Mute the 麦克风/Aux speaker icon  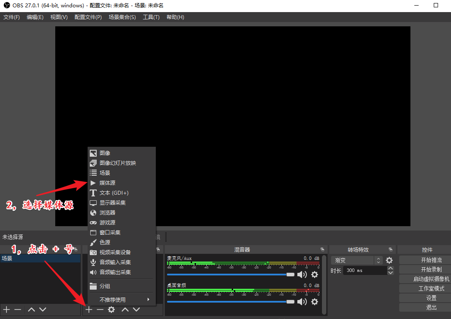302,275
